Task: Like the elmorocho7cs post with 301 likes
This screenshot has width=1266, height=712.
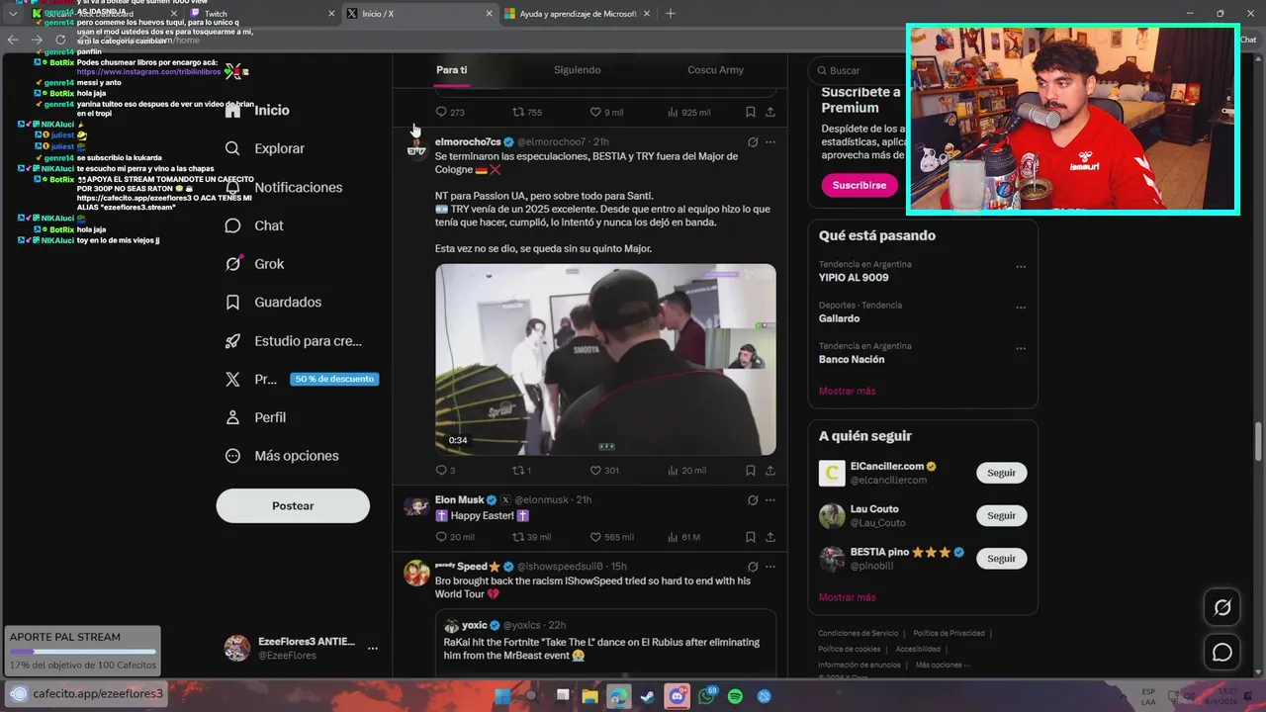Action: click(x=595, y=471)
